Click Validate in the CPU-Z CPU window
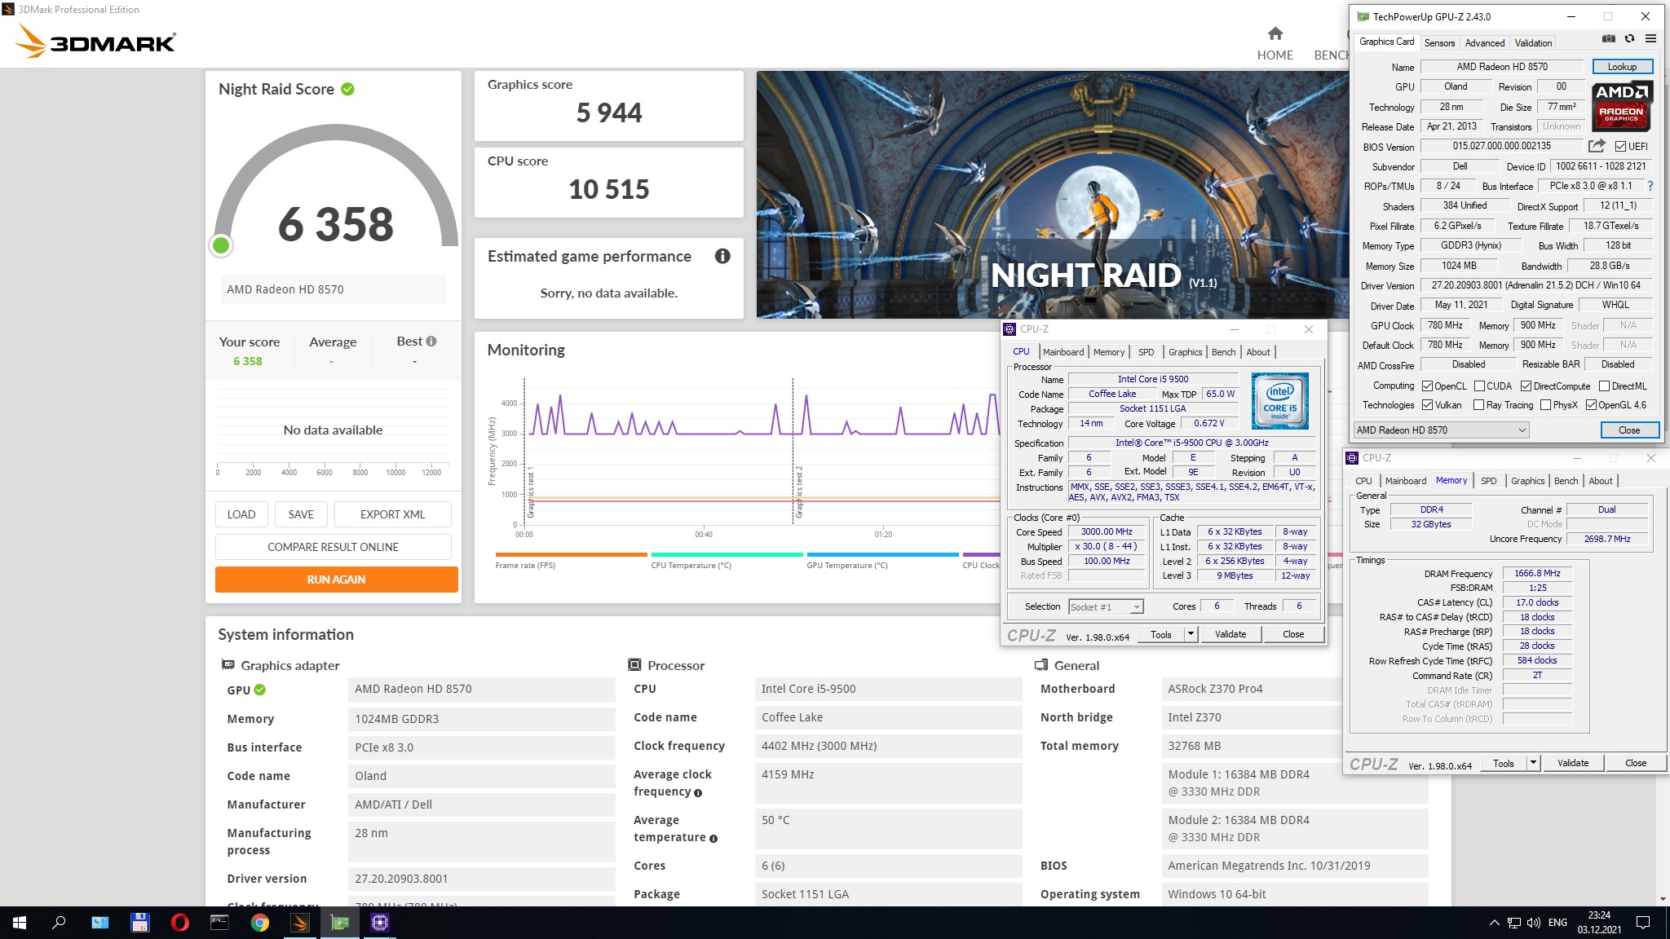The width and height of the screenshot is (1670, 939). coord(1230,634)
